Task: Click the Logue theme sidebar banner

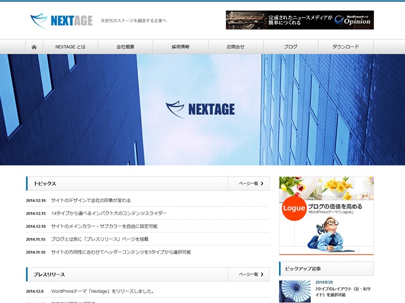Action: click(327, 216)
